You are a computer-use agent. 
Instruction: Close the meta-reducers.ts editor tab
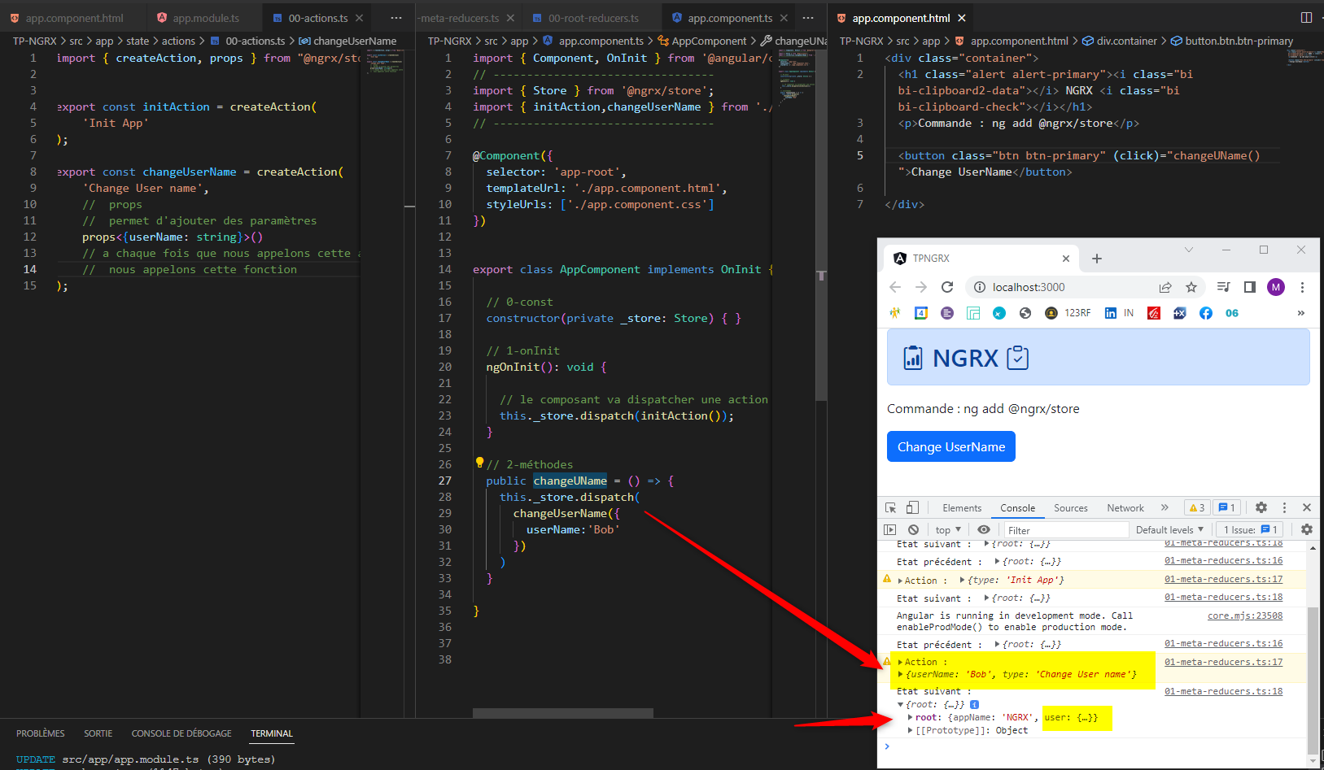(510, 18)
